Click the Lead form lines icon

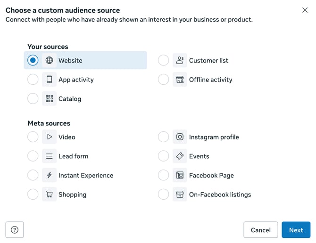coord(49,156)
